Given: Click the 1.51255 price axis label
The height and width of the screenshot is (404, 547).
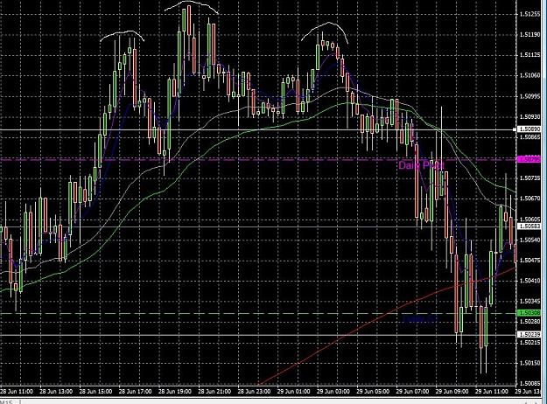Looking at the screenshot, I should [x=529, y=14].
